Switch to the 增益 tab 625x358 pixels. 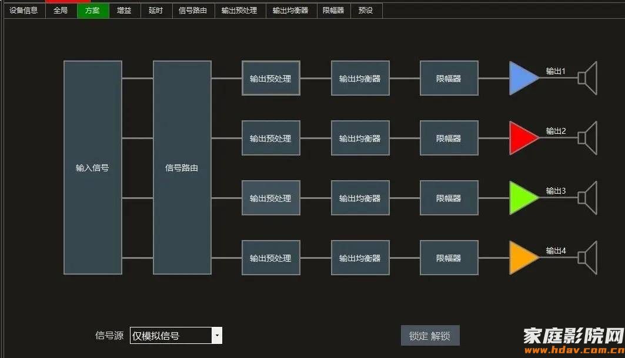(x=124, y=10)
